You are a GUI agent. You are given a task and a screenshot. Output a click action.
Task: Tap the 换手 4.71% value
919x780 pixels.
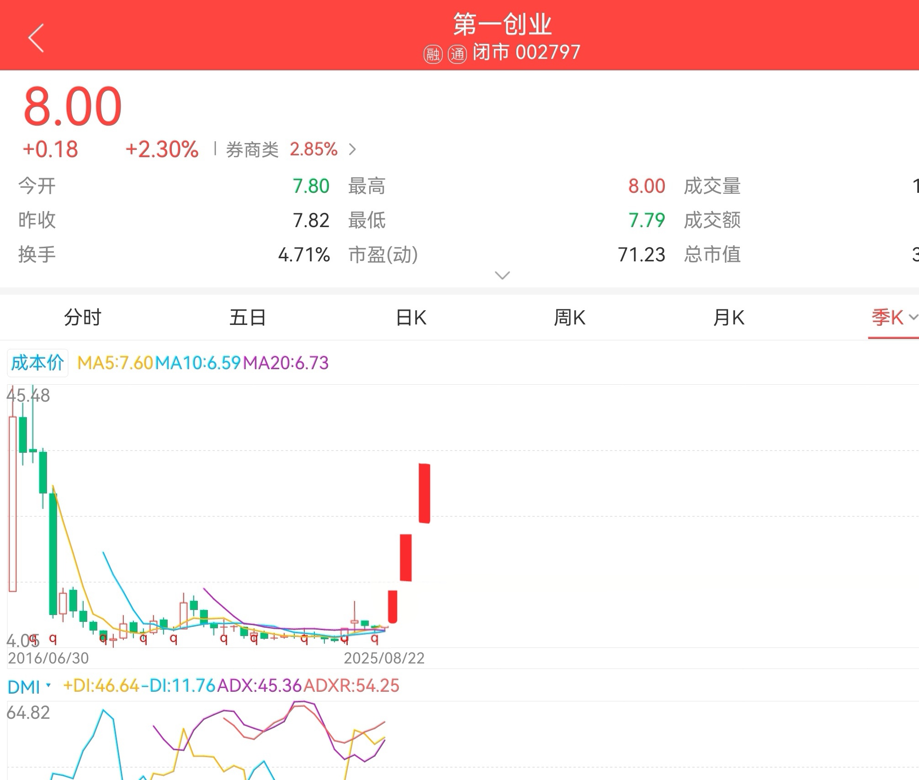[x=304, y=255]
